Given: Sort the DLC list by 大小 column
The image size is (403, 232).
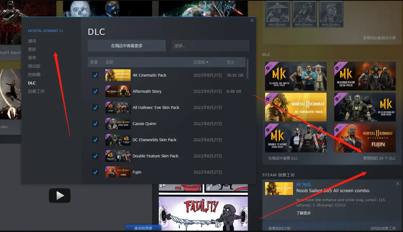Looking at the screenshot, I should (x=230, y=62).
